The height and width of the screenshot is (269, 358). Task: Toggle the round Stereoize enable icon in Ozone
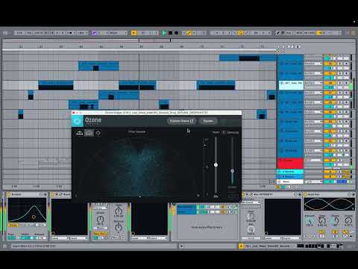point(223,132)
